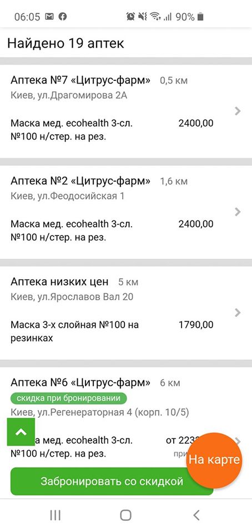Tap Android back navigation arrow

click(x=196, y=515)
